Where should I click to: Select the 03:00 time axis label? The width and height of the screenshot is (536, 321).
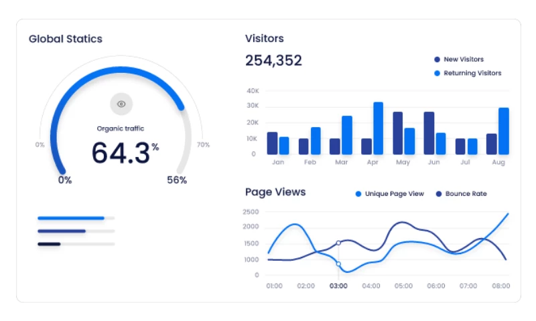338,286
